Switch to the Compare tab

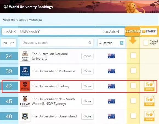(133, 31)
